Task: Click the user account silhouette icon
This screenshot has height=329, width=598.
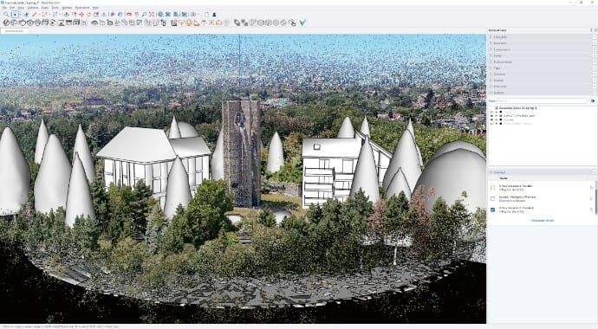Action: (x=214, y=15)
